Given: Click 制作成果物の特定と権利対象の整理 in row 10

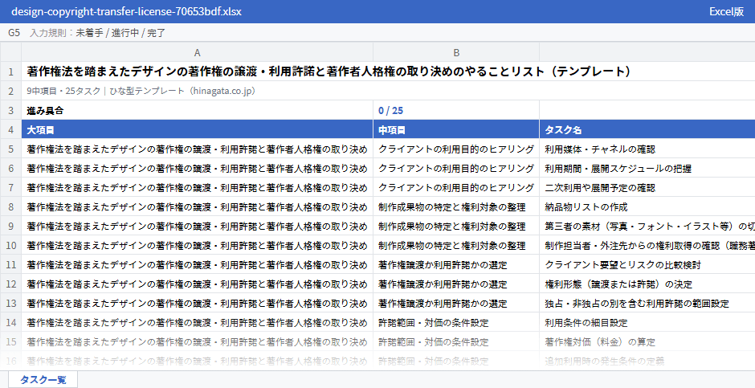Looking at the screenshot, I should point(456,246).
